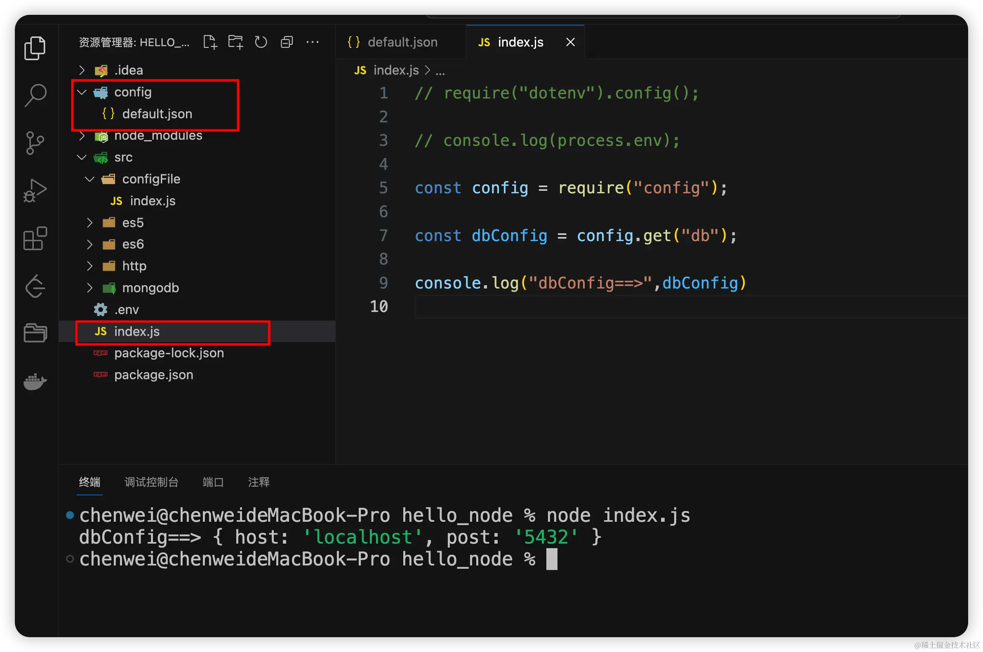Image resolution: width=983 pixels, height=652 pixels.
Task: Collapse all folders in explorer
Action: tap(287, 42)
